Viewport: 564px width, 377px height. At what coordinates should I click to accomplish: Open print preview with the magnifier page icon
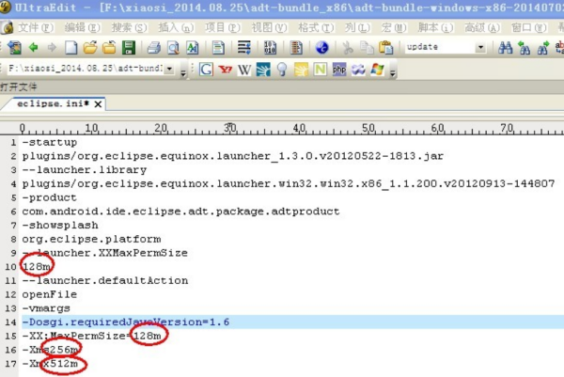173,48
